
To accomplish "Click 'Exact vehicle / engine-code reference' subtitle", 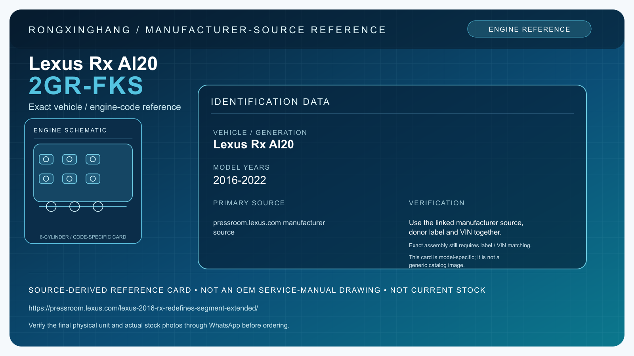I will (105, 107).
